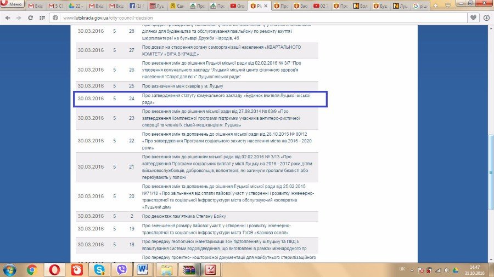The width and height of the screenshot is (494, 277).
Task: Launch Google Chrome from taskbar
Action: point(31,269)
